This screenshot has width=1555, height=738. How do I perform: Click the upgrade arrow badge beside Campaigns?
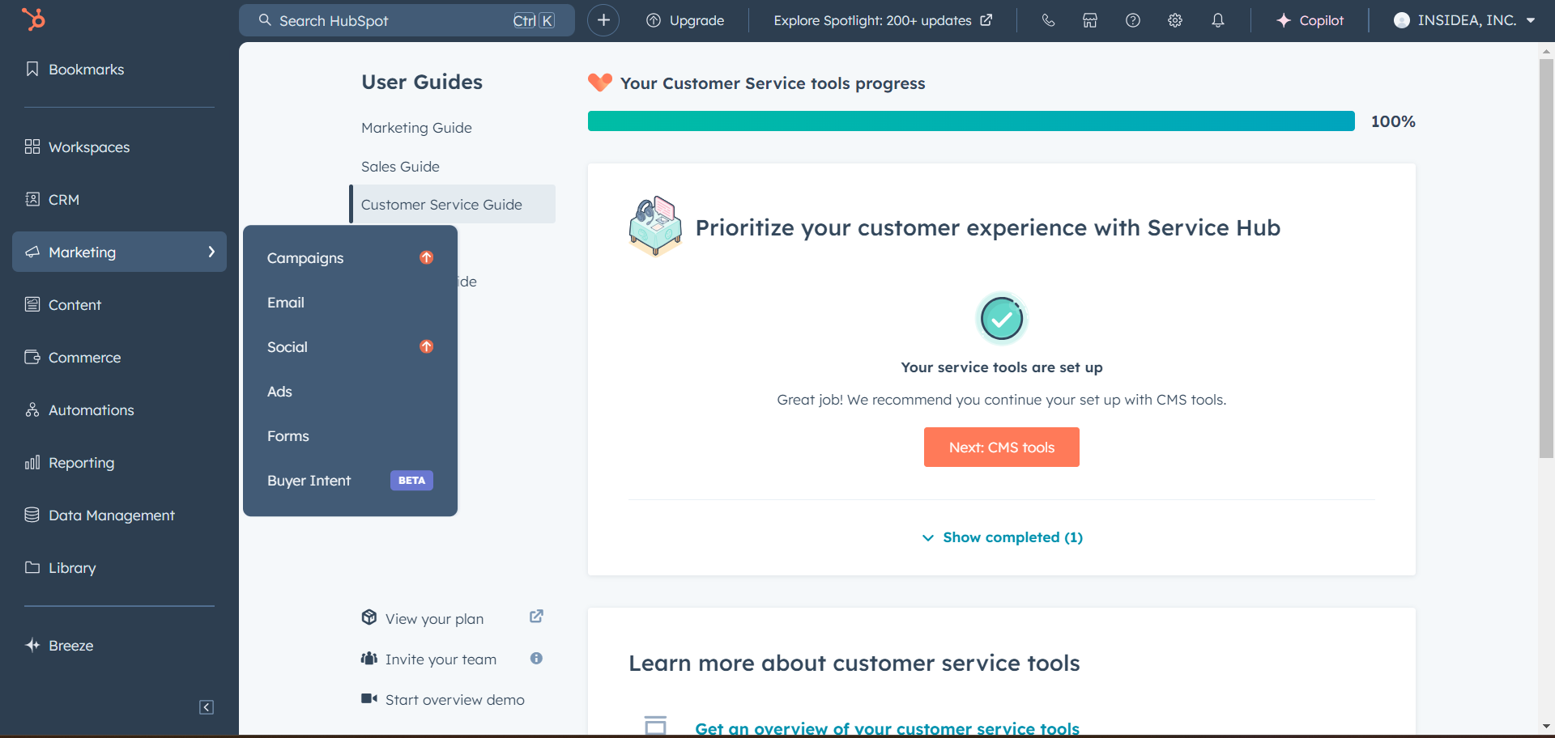click(x=427, y=257)
